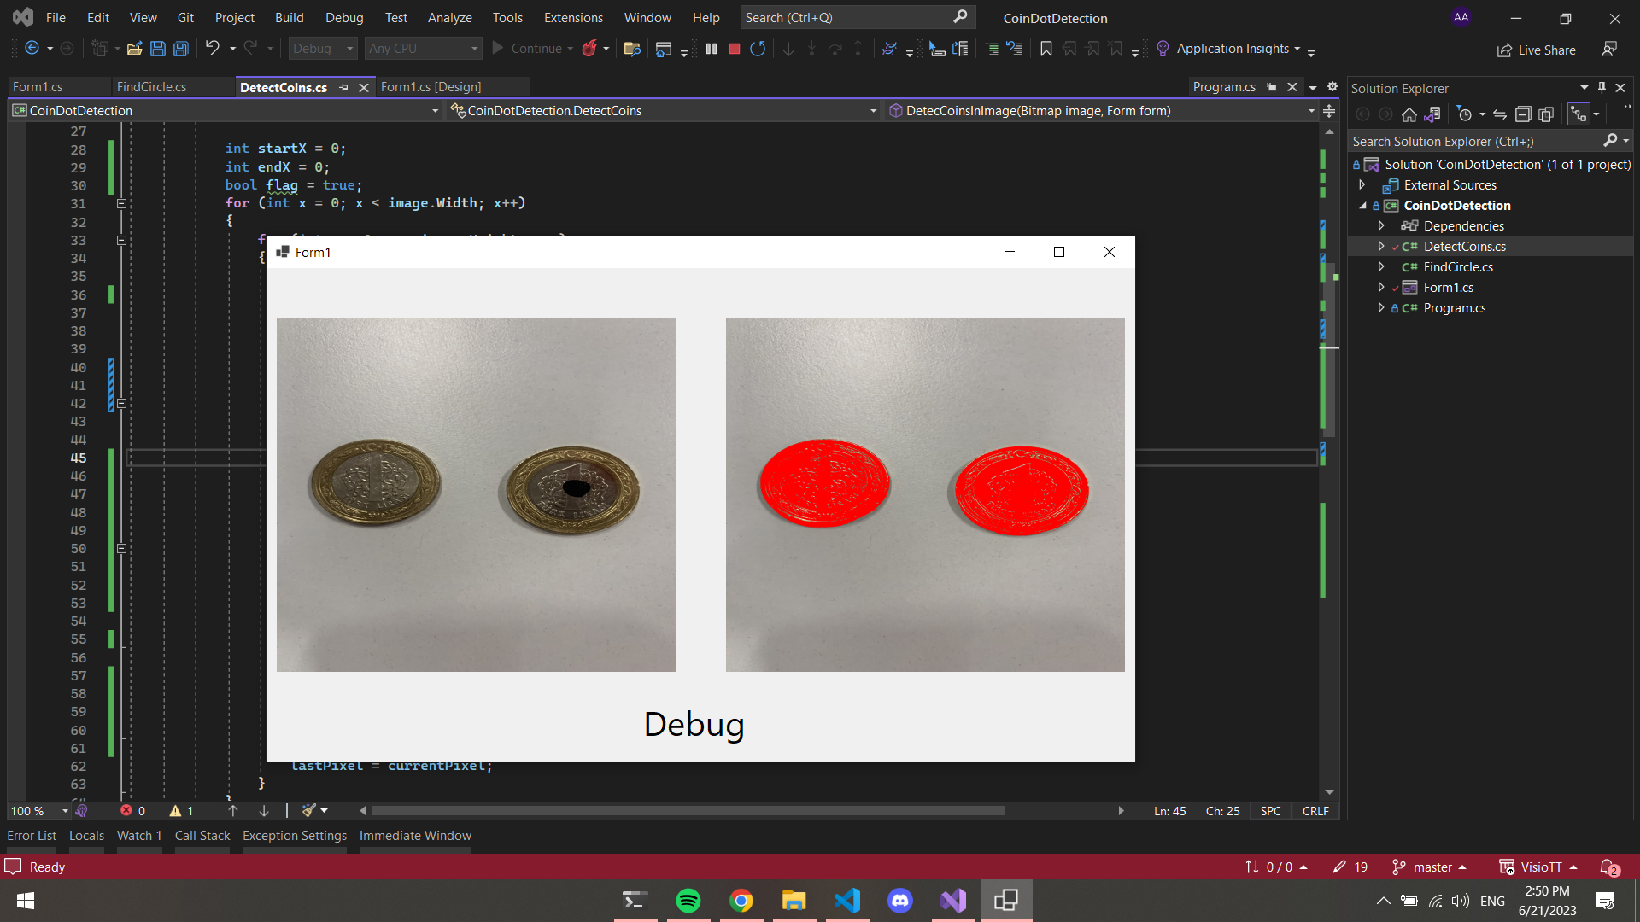Open the Debug configuration dropdown
The image size is (1640, 922).
(349, 49)
